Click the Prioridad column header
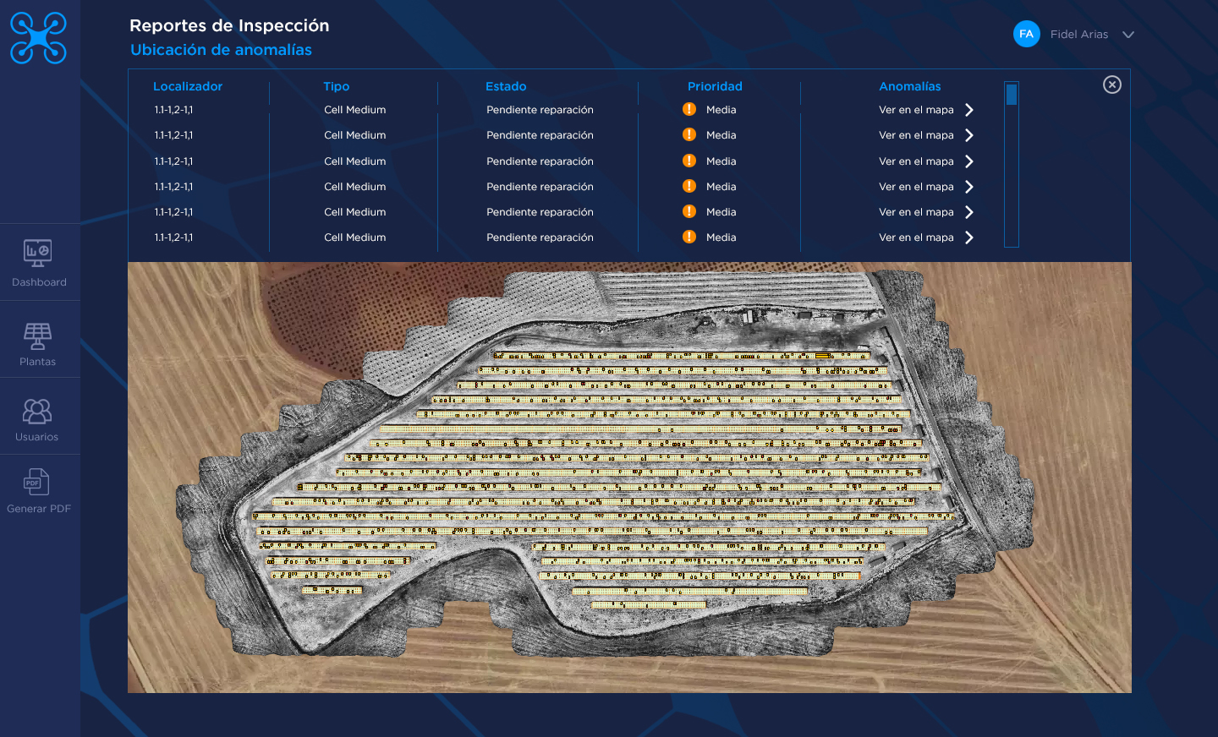Screen dimensions: 1218x737 tap(715, 86)
